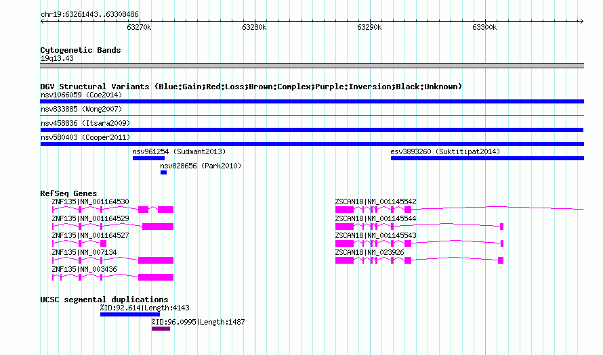Select the ZNF135 NM_001164530 gene model glyph
603x355 pixels.
click(x=112, y=210)
